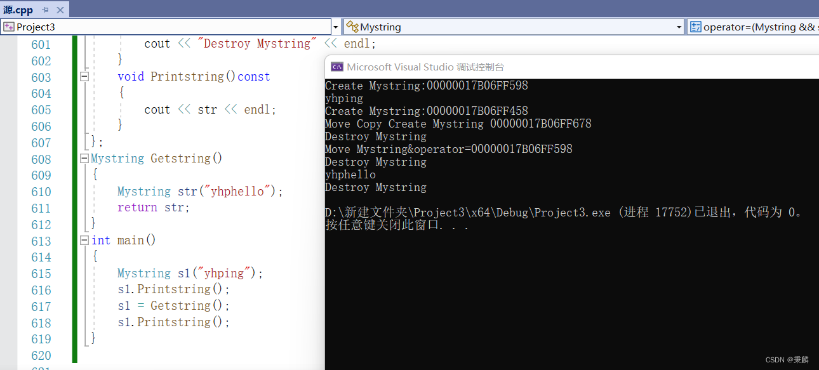Click the Mystring s1("yhping"); line
Image resolution: width=819 pixels, height=370 pixels.
pyautogui.click(x=190, y=273)
